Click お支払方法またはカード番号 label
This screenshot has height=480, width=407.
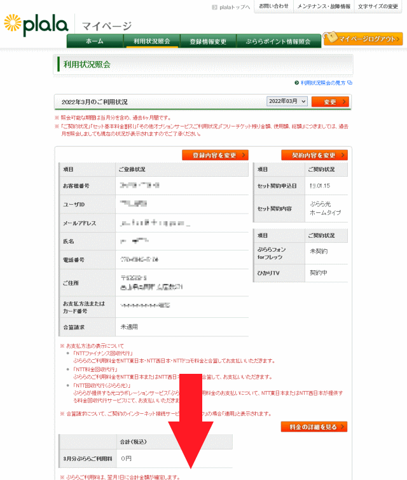tap(84, 307)
